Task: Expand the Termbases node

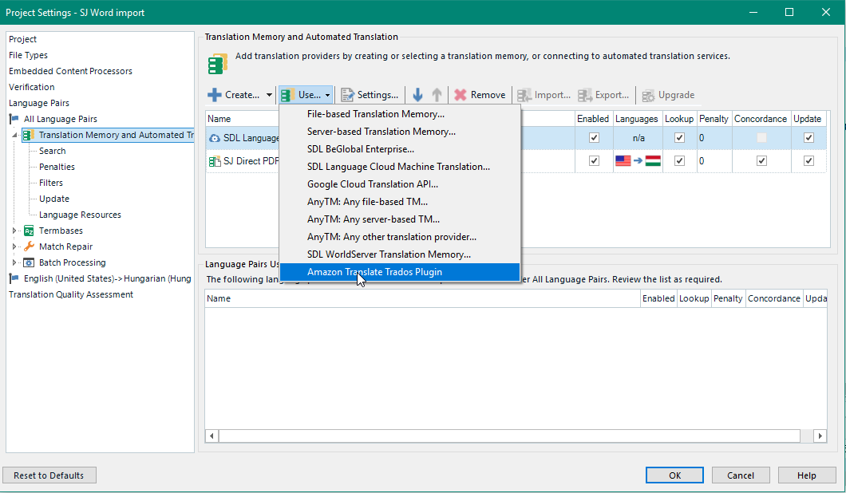Action: point(14,231)
